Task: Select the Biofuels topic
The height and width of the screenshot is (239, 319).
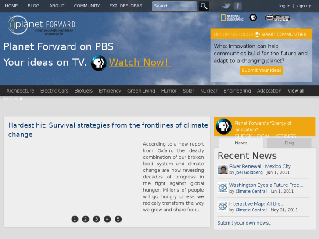Action: [83, 91]
